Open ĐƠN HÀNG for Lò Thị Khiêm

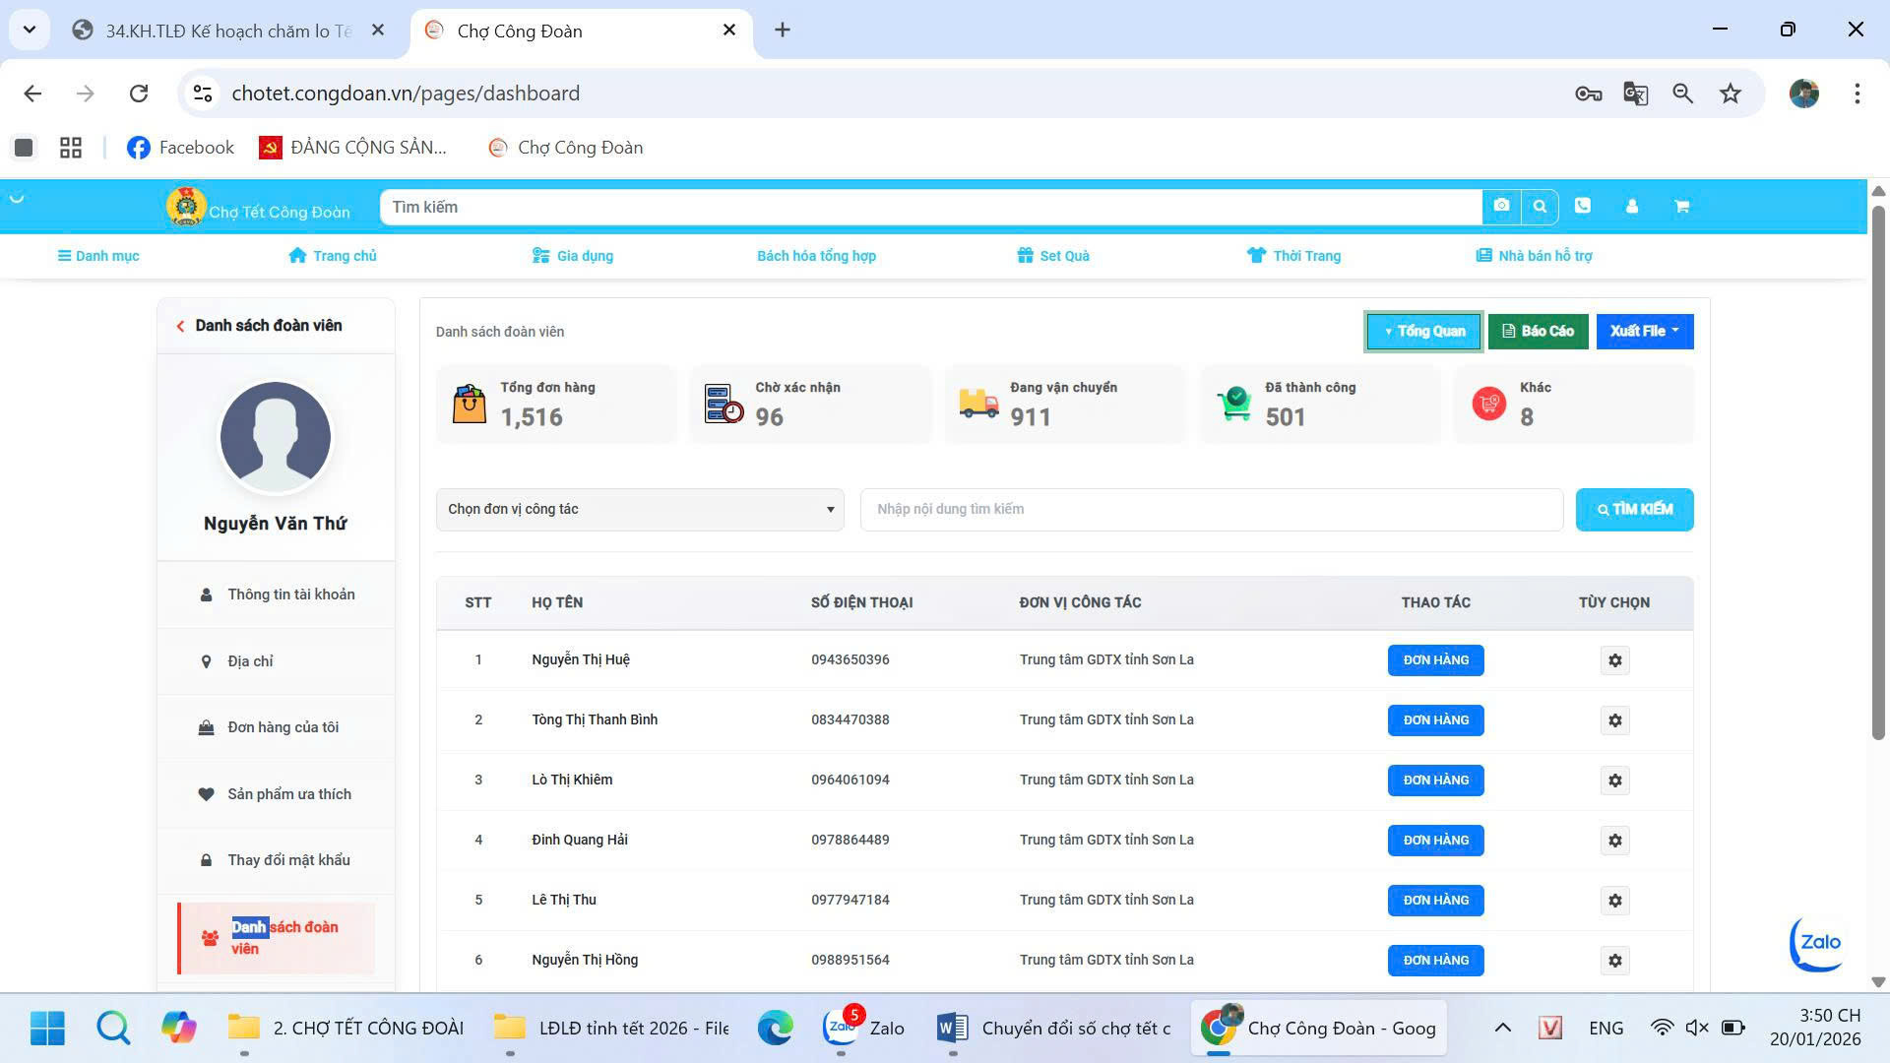click(x=1435, y=781)
